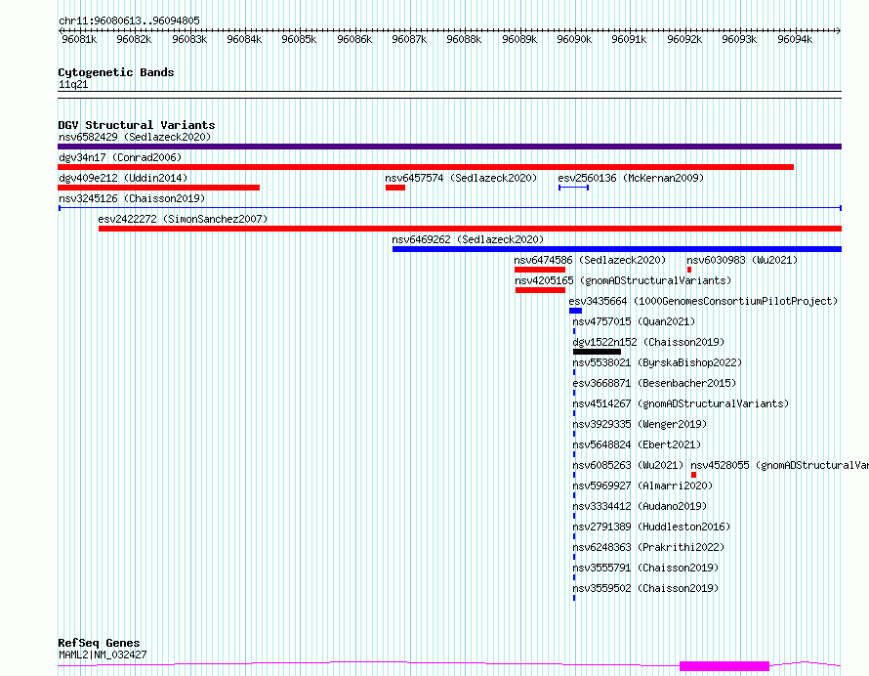This screenshot has width=869, height=676.
Task: Select nsv6474586 (Sedlazeck2020) label
Action: [x=590, y=260]
